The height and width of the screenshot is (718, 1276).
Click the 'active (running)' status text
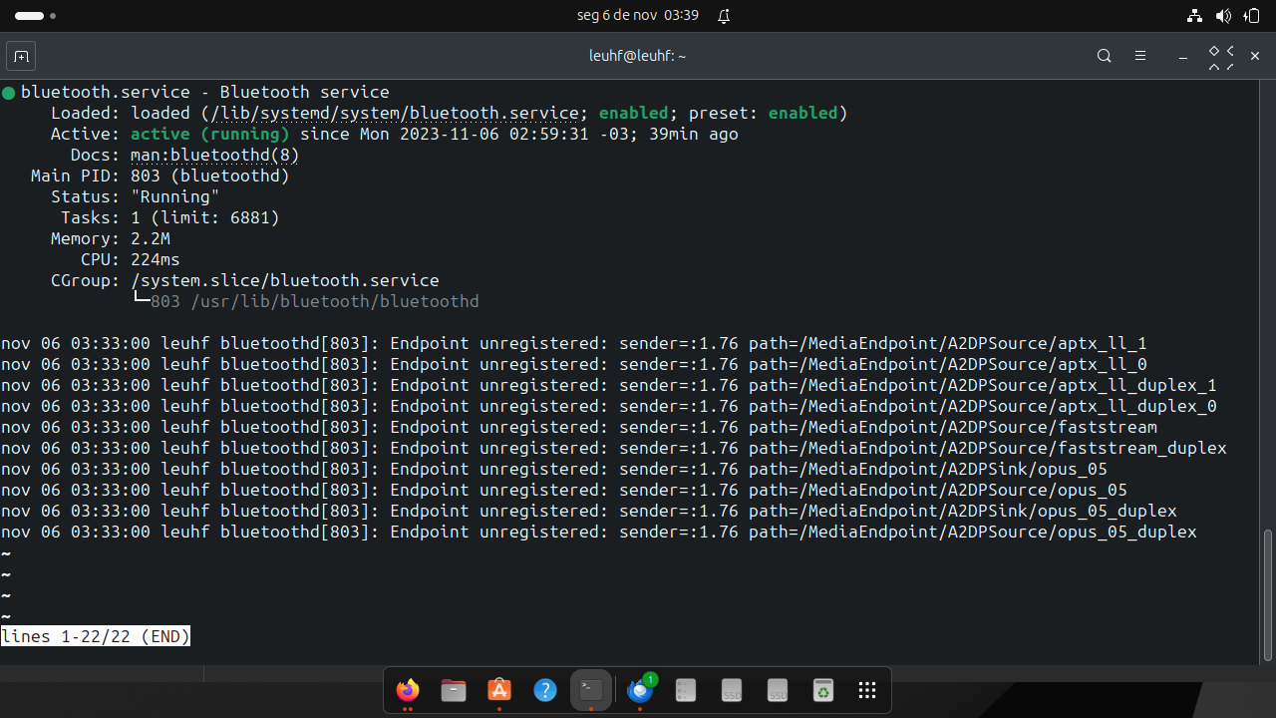coord(210,134)
